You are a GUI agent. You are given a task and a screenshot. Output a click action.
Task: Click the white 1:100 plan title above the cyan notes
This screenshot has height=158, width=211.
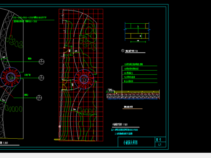120,125
